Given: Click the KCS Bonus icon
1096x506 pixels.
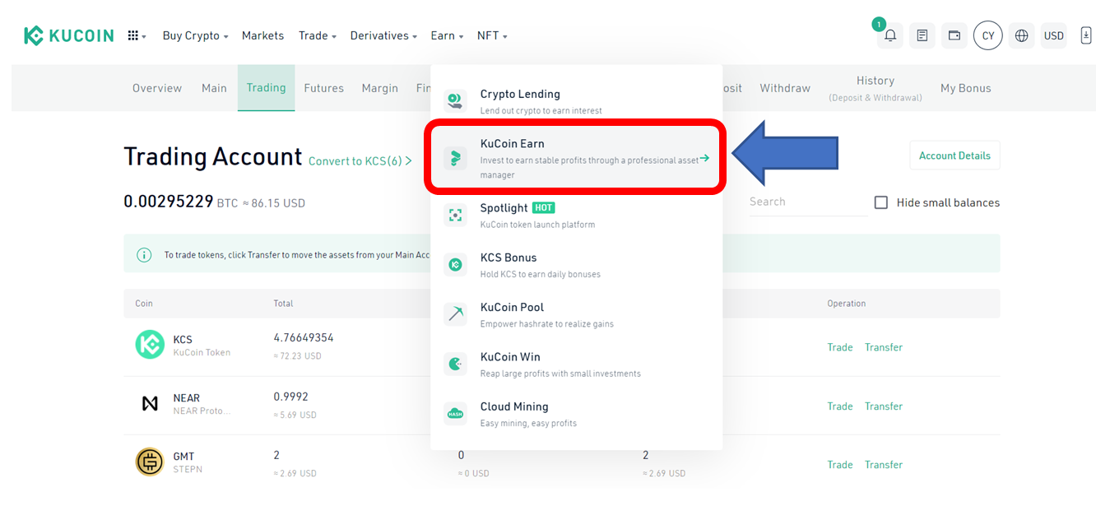Looking at the screenshot, I should point(455,265).
